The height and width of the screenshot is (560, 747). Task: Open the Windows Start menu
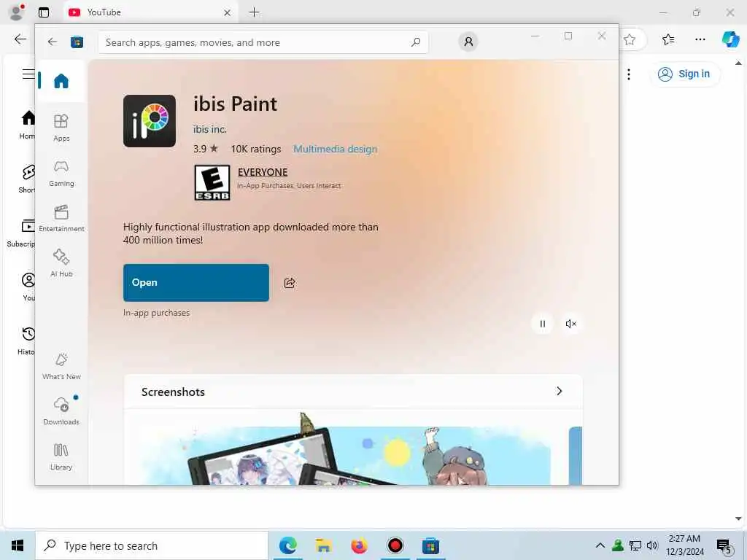coord(18,545)
